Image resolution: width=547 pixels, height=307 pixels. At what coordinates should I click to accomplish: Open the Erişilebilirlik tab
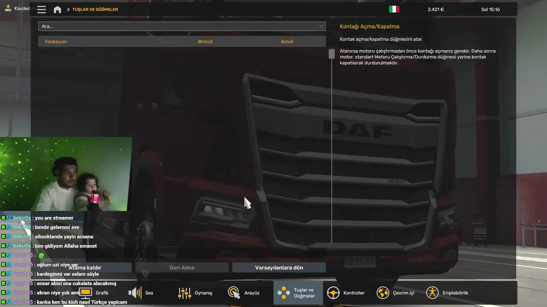coord(447,293)
